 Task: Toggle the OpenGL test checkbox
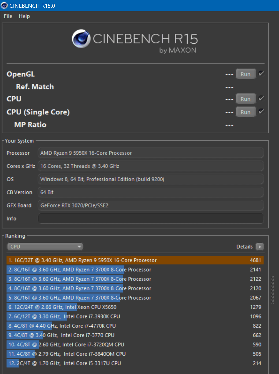[x=261, y=74]
